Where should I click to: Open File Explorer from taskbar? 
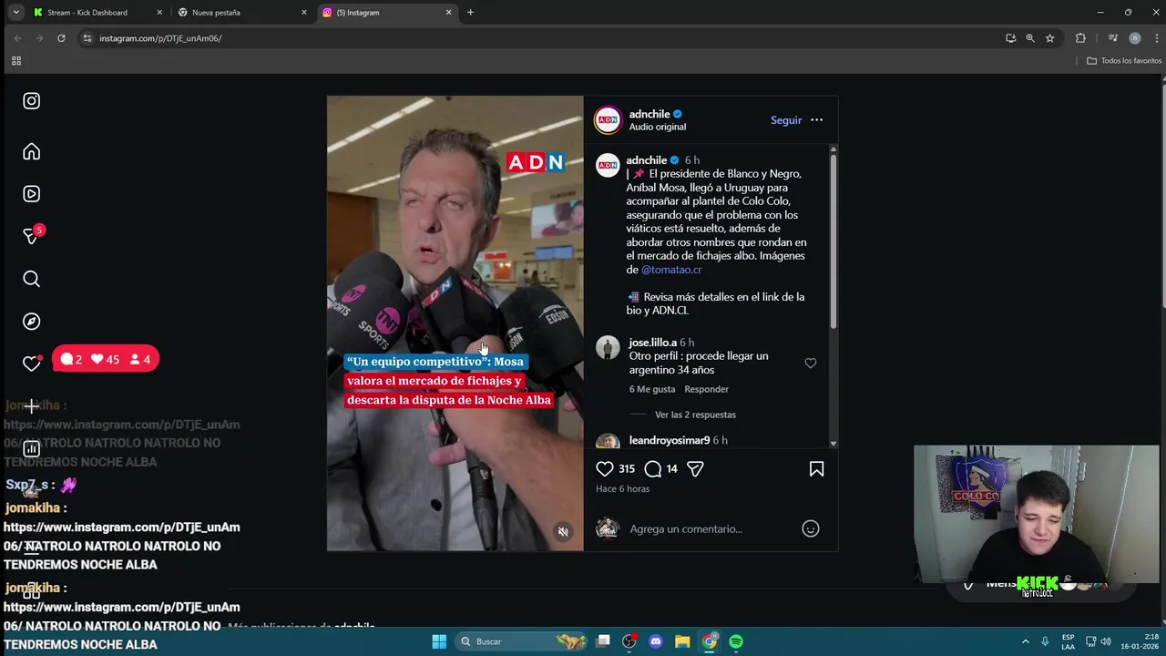[x=682, y=641]
